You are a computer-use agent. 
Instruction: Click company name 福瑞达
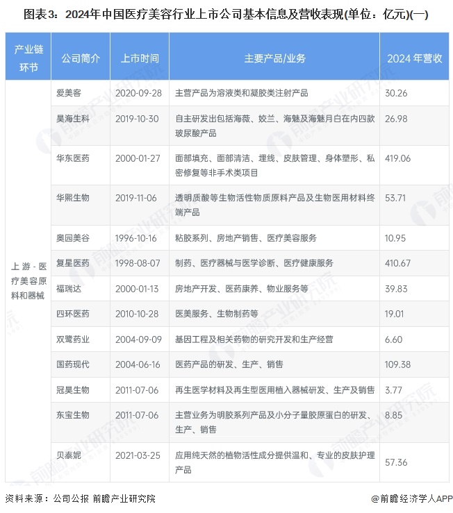[69, 289]
